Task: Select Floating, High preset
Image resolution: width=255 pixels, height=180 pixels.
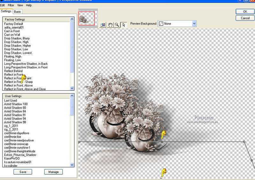Action: [13, 57]
